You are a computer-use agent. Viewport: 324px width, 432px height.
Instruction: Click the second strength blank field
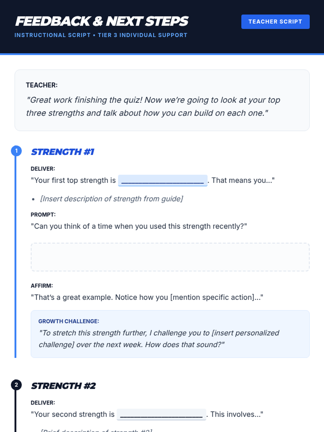click(x=161, y=414)
